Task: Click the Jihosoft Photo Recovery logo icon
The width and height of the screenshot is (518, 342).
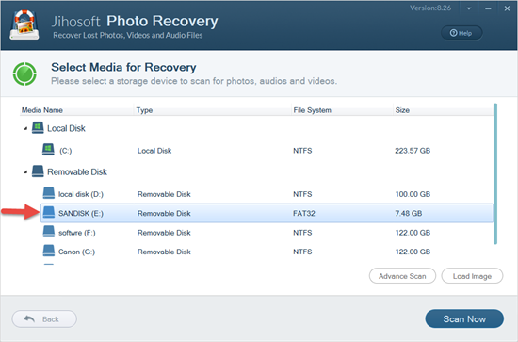Action: [x=24, y=25]
